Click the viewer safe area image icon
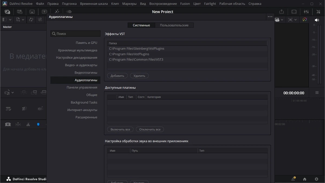 pos(290,20)
